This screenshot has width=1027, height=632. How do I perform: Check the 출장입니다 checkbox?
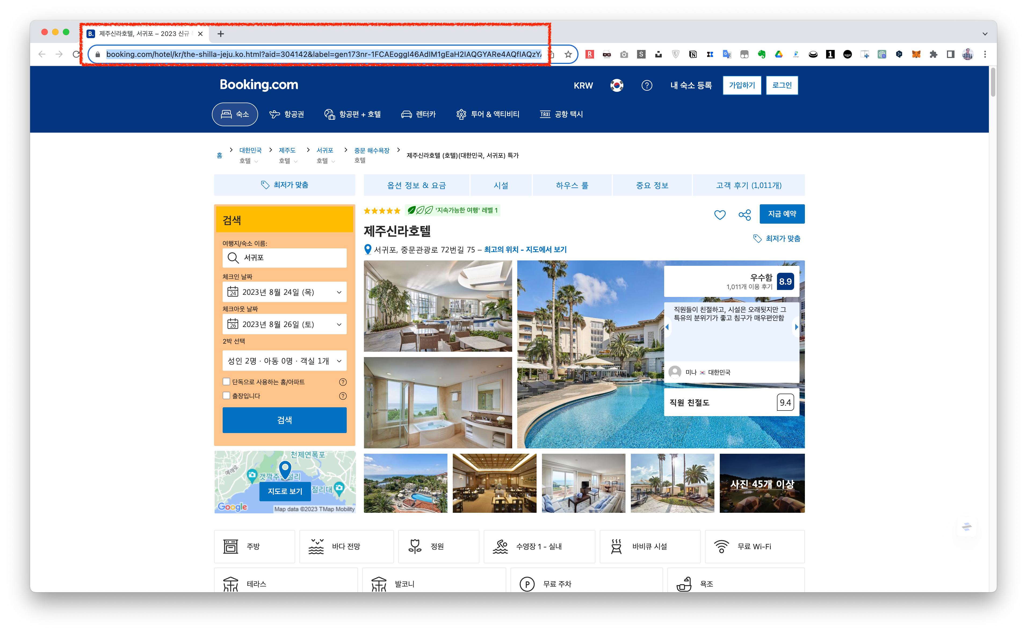point(227,395)
